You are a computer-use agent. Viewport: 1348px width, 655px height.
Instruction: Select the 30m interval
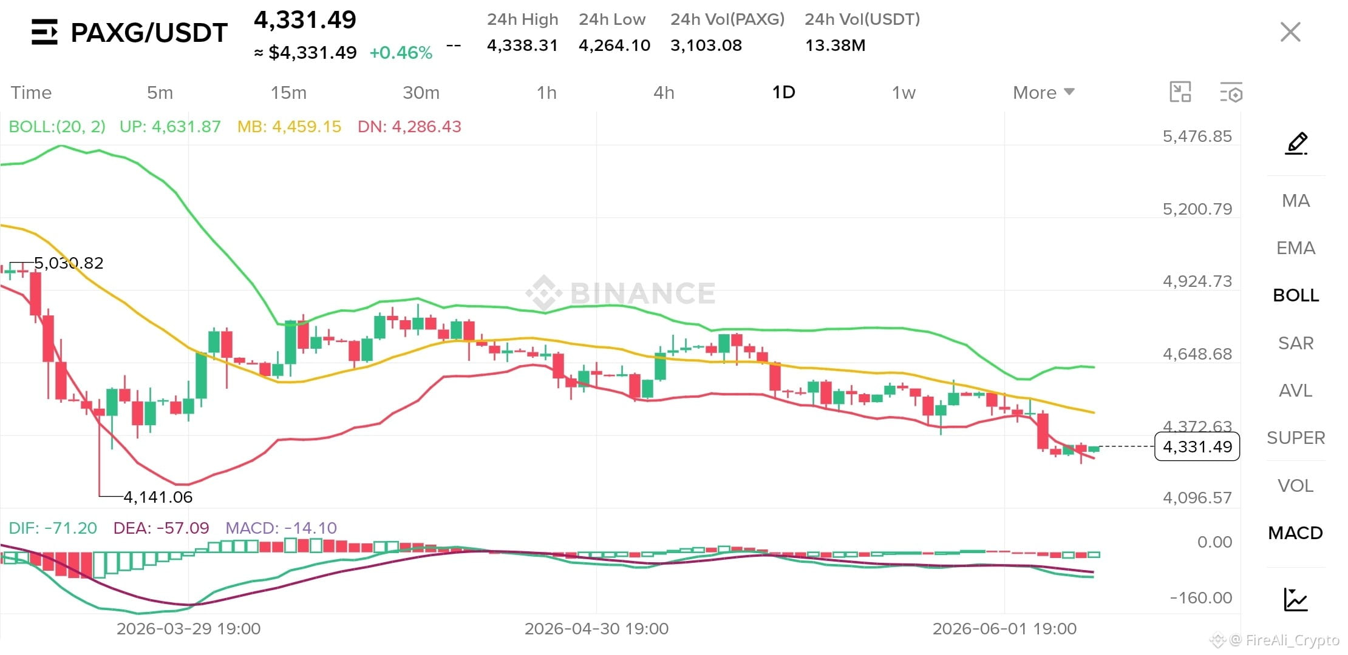421,93
